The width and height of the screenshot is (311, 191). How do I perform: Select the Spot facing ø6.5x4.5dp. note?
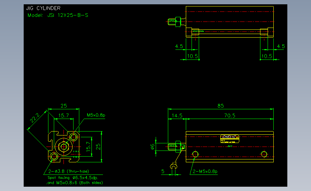(x=73, y=178)
